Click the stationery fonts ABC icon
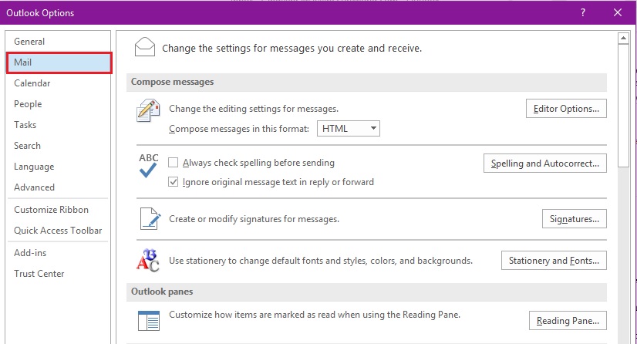Screen dimensions: 637x344 [148, 261]
